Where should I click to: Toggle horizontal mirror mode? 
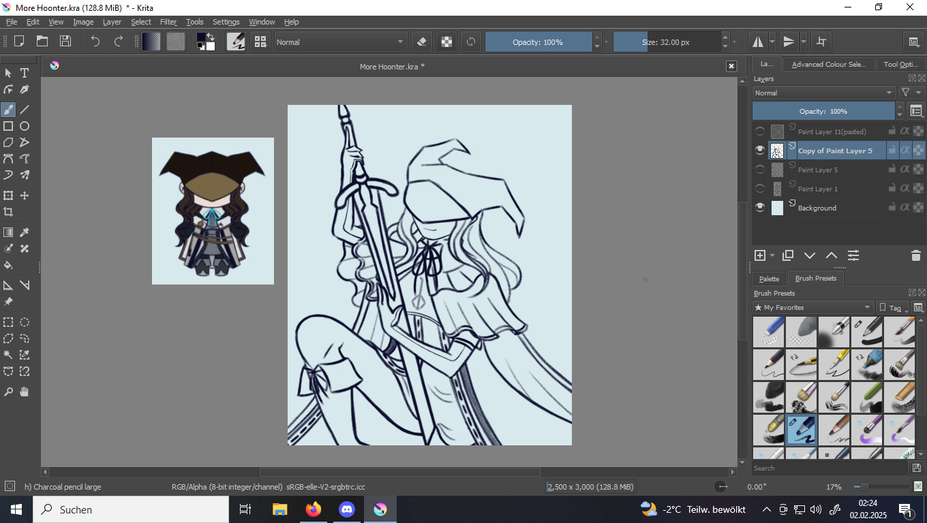[x=758, y=42]
